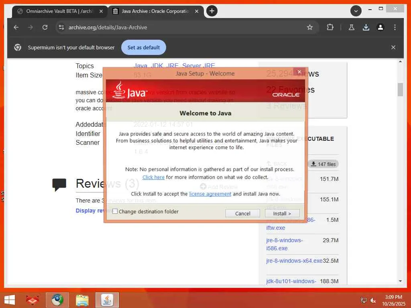The width and height of the screenshot is (411, 308).
Task: Go back with the browser back arrow
Action: pos(16,27)
